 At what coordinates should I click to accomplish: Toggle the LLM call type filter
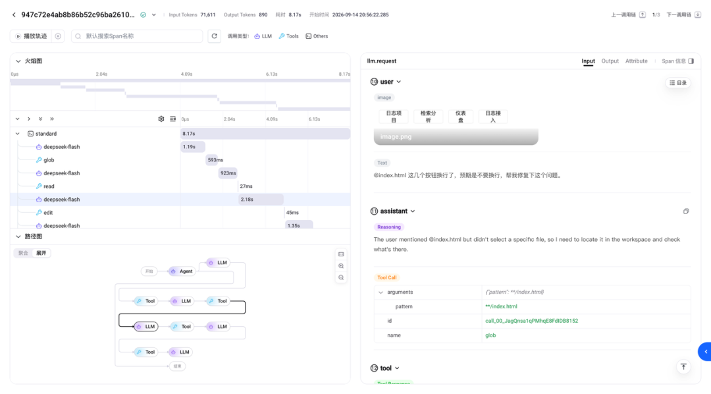pos(263,36)
